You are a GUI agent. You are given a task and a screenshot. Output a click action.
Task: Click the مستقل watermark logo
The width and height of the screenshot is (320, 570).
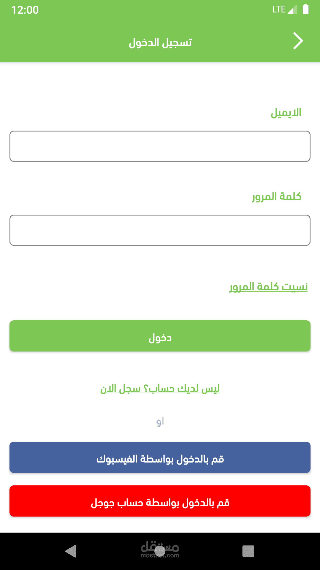click(160, 550)
